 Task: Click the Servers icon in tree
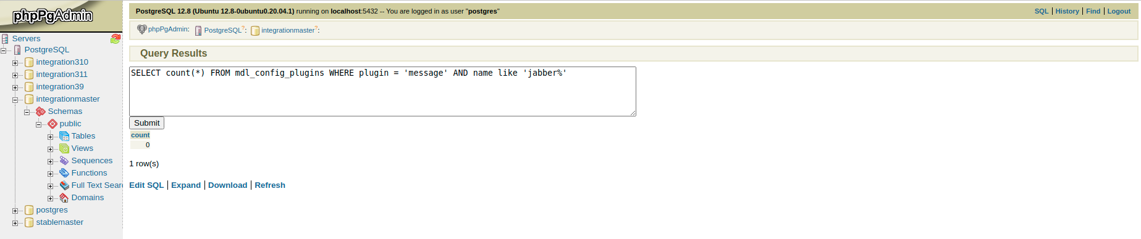click(5, 39)
